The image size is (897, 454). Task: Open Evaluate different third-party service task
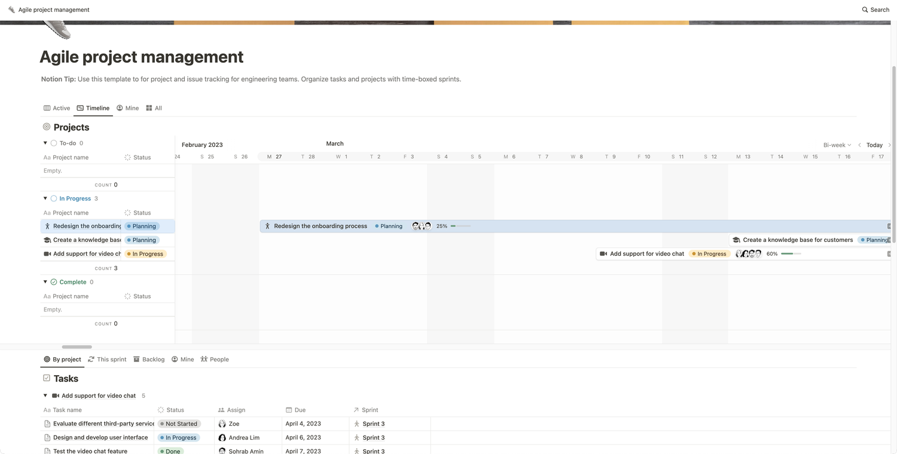tap(103, 424)
